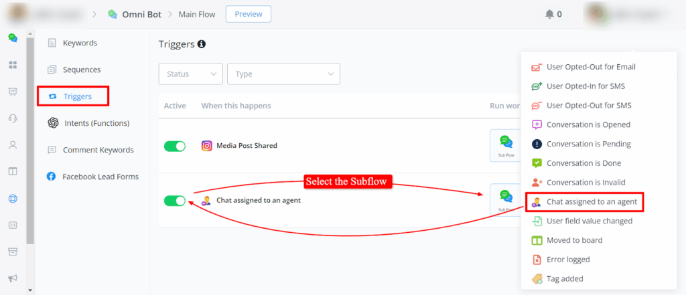Expand the Status filter dropdown
This screenshot has width=686, height=295.
191,74
